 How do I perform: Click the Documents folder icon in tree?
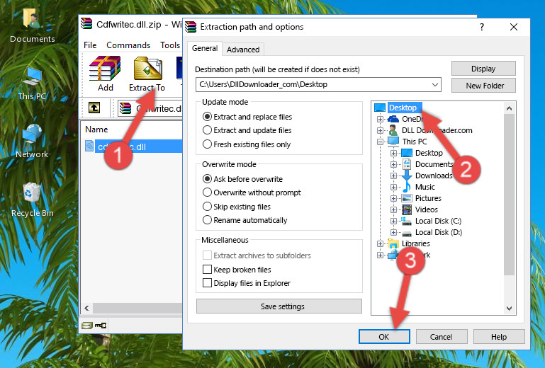[406, 164]
